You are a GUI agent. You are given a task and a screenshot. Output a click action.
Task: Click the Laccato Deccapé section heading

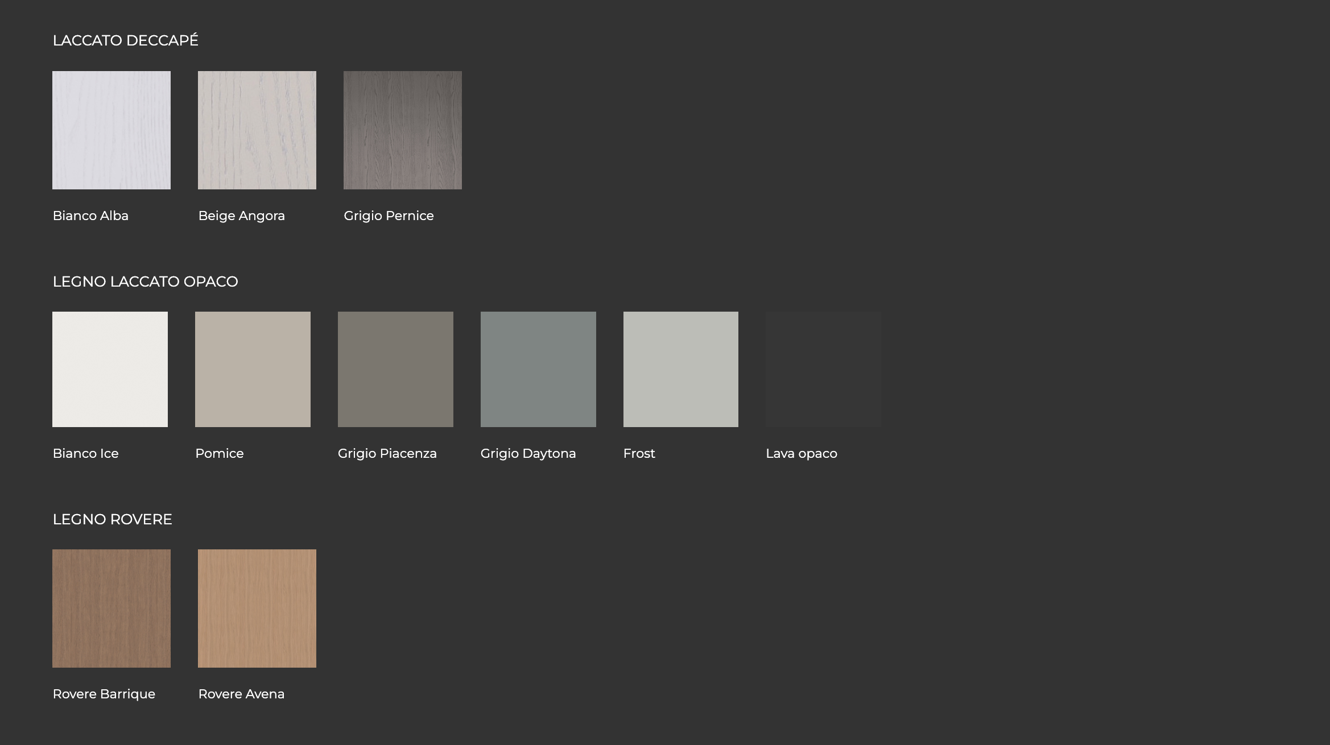[125, 41]
